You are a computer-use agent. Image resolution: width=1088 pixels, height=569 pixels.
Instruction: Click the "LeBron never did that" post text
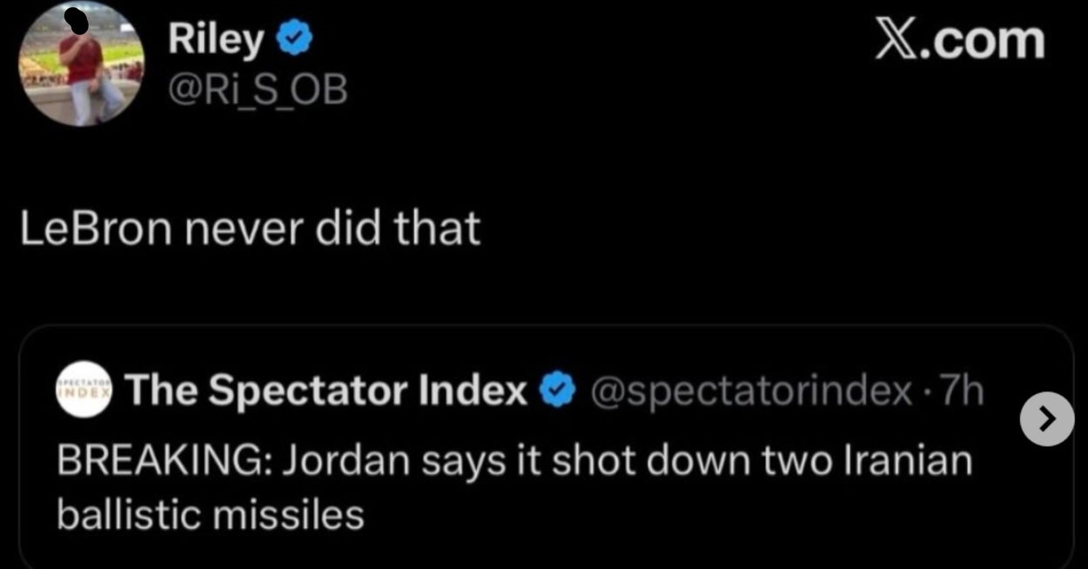click(x=250, y=228)
